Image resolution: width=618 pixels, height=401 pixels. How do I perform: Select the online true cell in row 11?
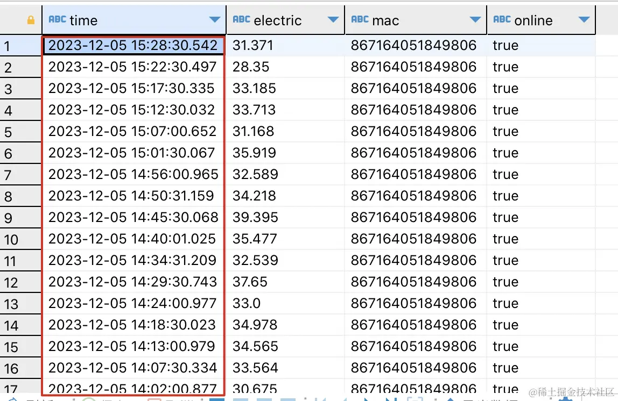pos(541,260)
